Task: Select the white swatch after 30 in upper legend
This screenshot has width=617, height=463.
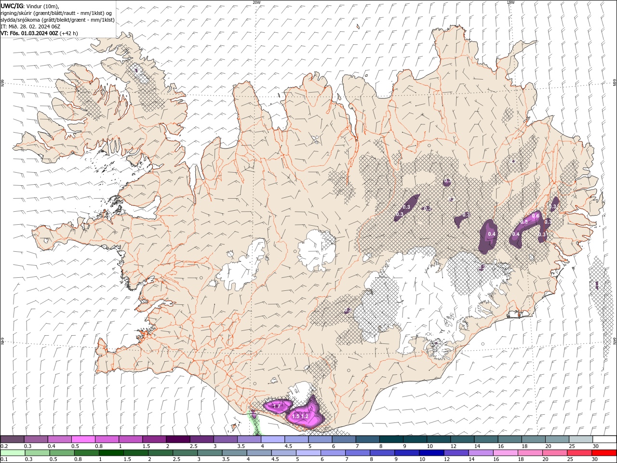Action: 604,439
